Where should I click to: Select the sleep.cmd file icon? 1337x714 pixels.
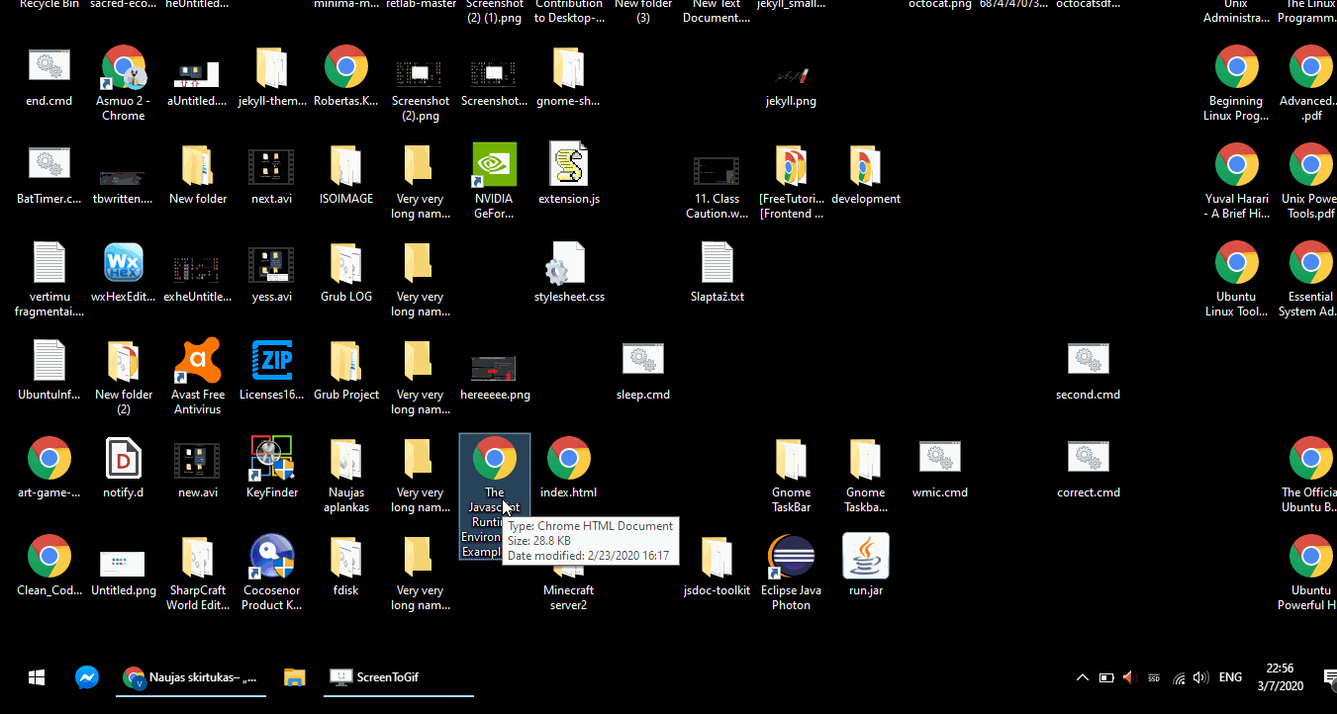point(642,360)
